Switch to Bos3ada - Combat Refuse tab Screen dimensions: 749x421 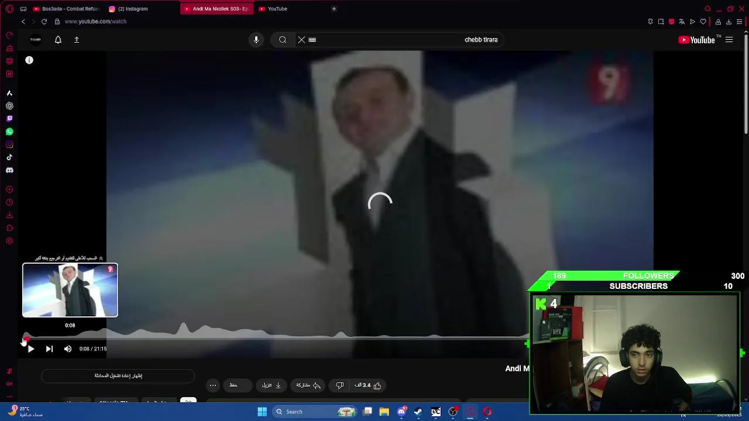66,9
